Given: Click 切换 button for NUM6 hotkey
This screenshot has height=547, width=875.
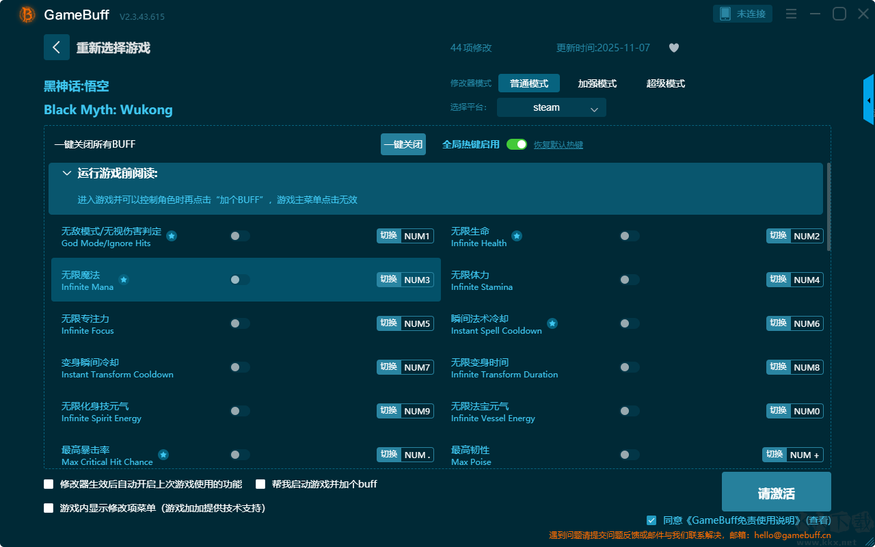Looking at the screenshot, I should (779, 323).
